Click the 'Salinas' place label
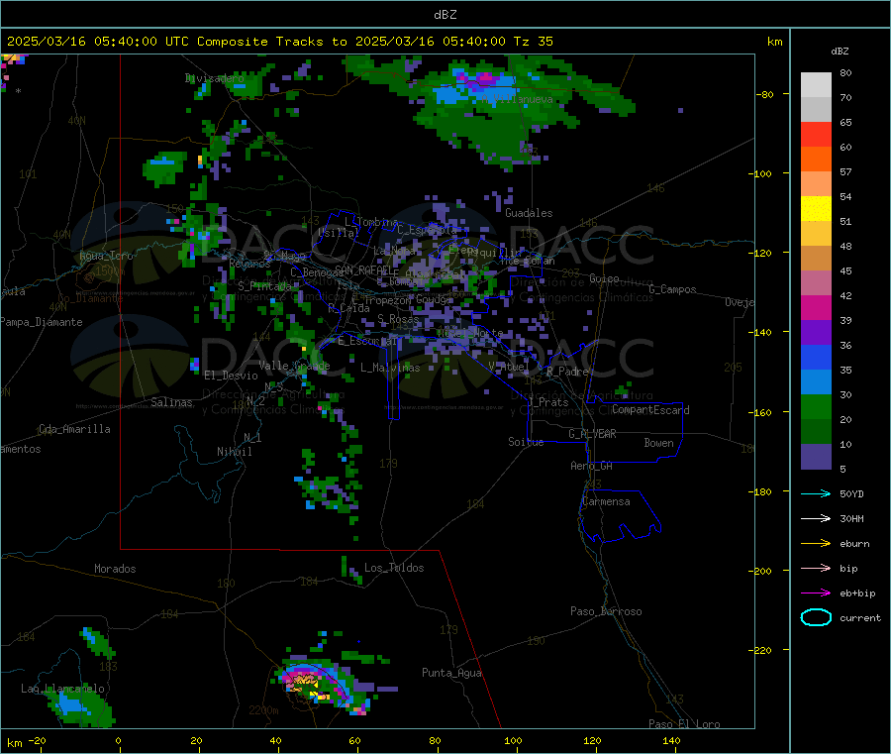891x754 pixels. click(171, 402)
